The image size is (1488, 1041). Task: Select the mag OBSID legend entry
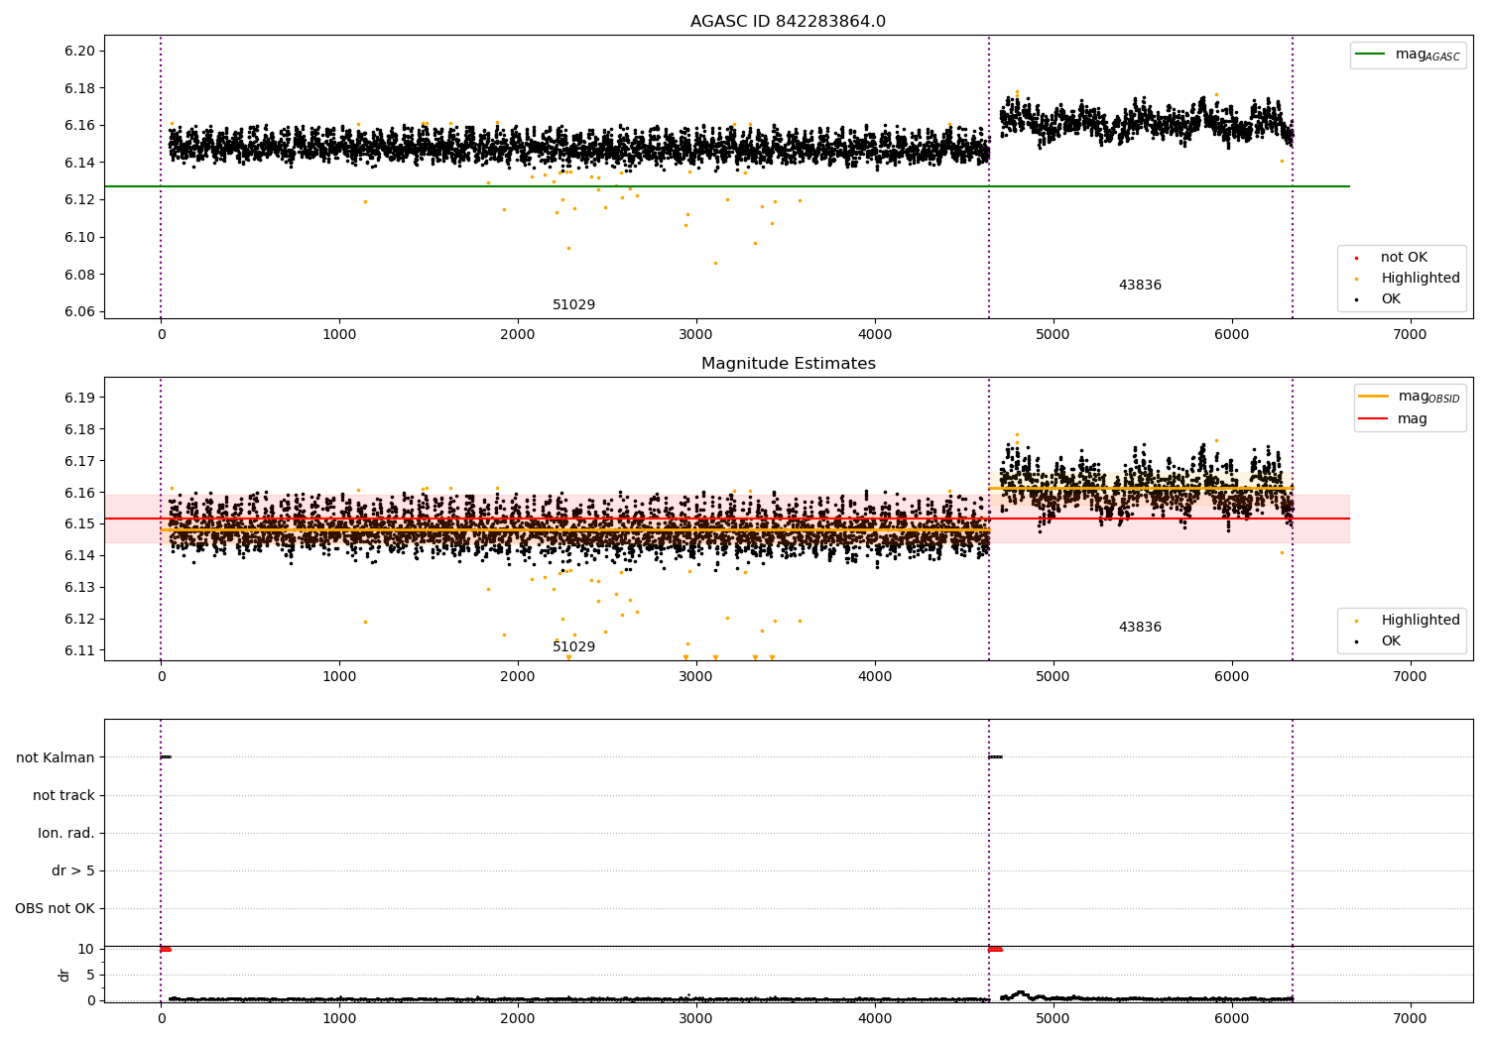click(1408, 397)
